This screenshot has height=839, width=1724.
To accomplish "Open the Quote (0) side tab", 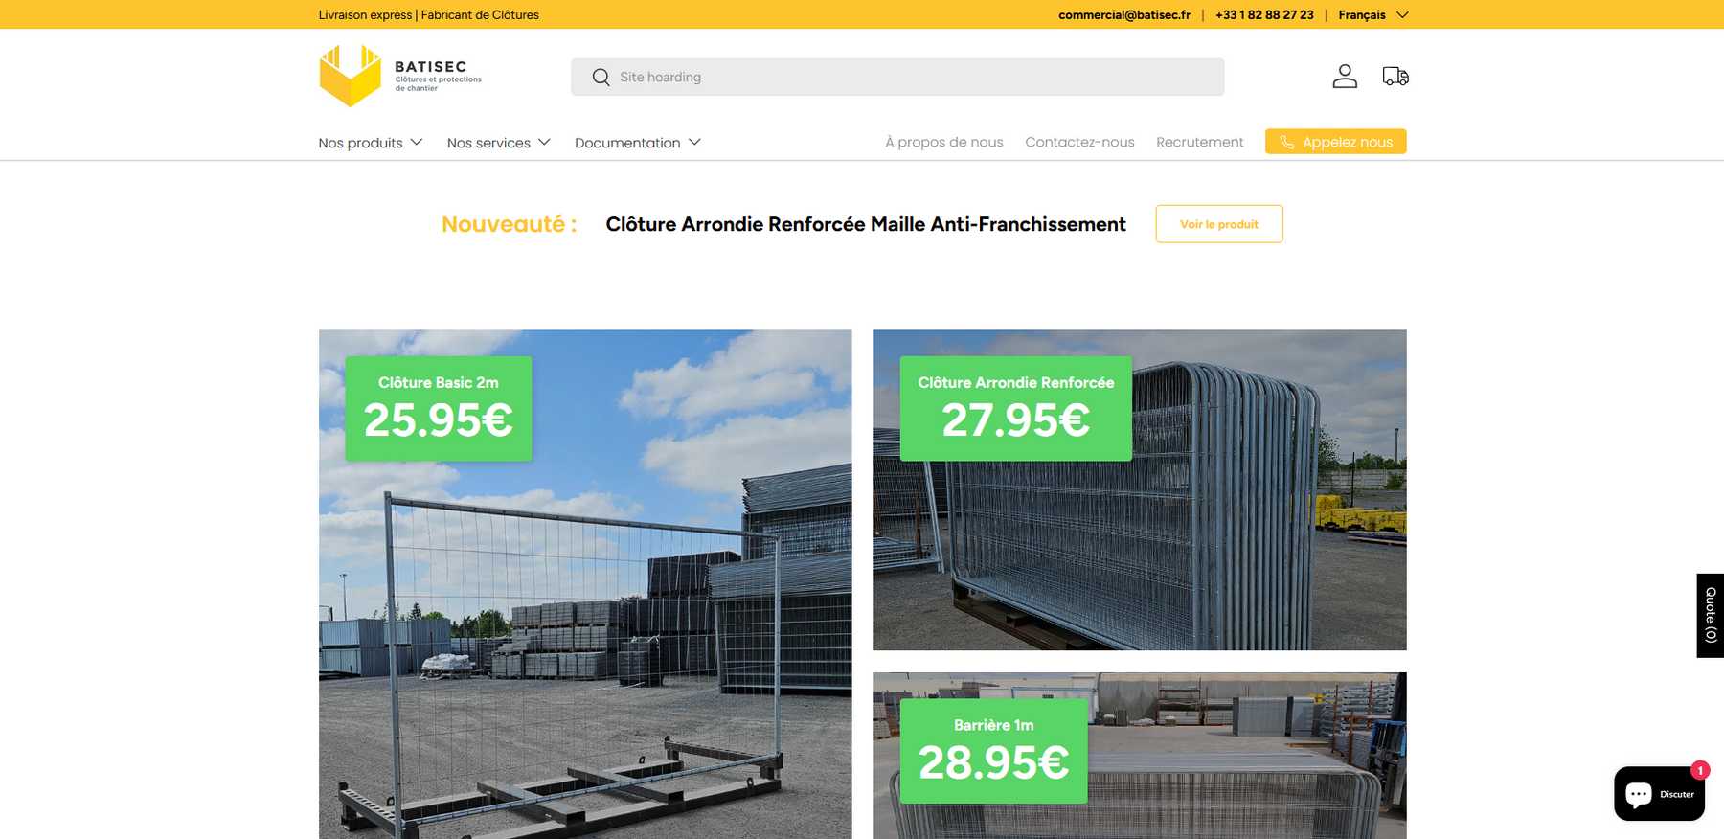I will click(x=1710, y=615).
